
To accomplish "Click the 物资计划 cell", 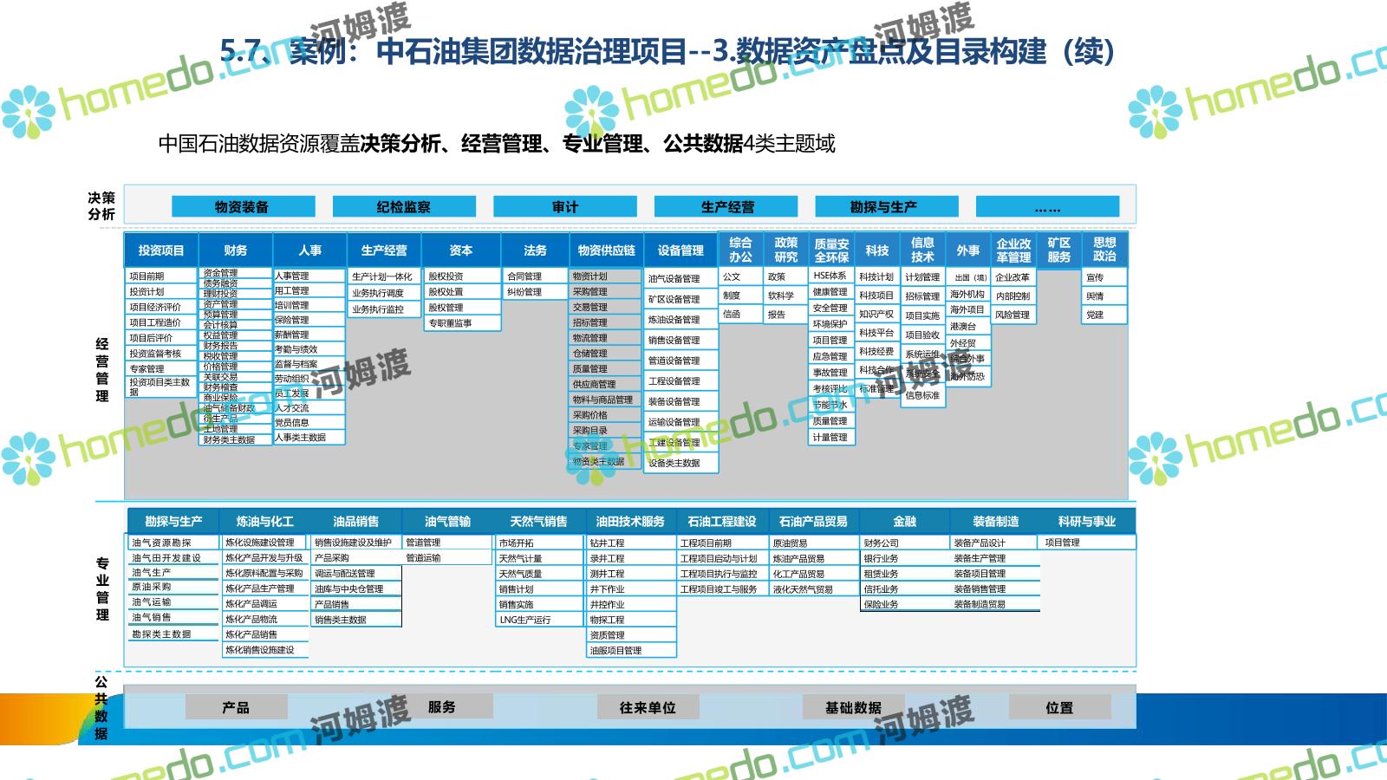I will 605,276.
